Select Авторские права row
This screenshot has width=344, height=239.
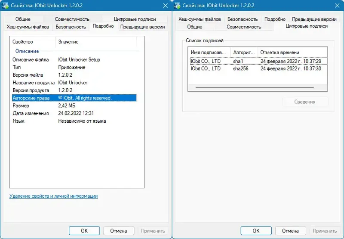pyautogui.click(x=74, y=98)
